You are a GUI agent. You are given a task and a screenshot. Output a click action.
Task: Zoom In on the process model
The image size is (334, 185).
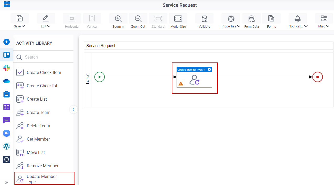click(118, 19)
